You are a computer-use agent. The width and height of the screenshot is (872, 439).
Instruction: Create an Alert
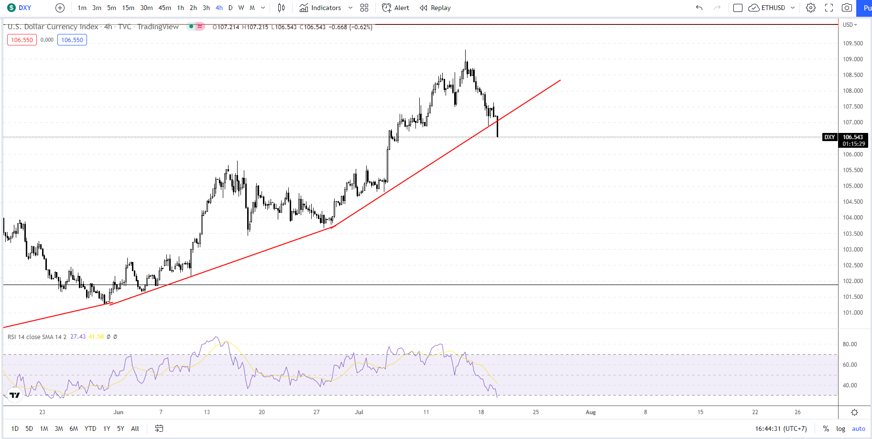tap(395, 8)
